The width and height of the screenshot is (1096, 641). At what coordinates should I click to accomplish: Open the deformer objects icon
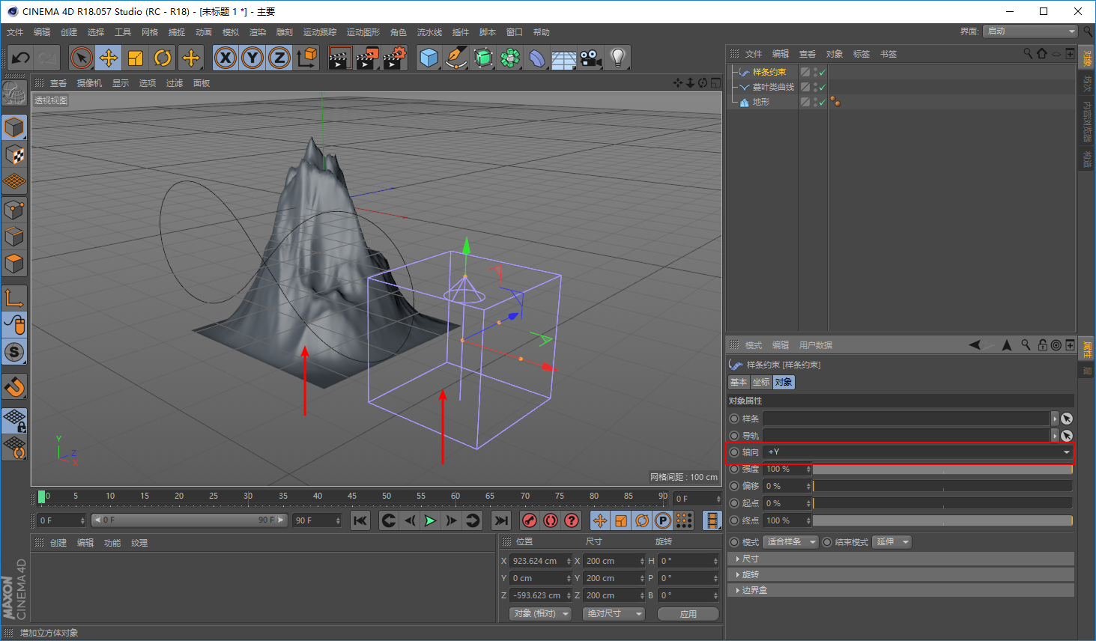(x=537, y=58)
